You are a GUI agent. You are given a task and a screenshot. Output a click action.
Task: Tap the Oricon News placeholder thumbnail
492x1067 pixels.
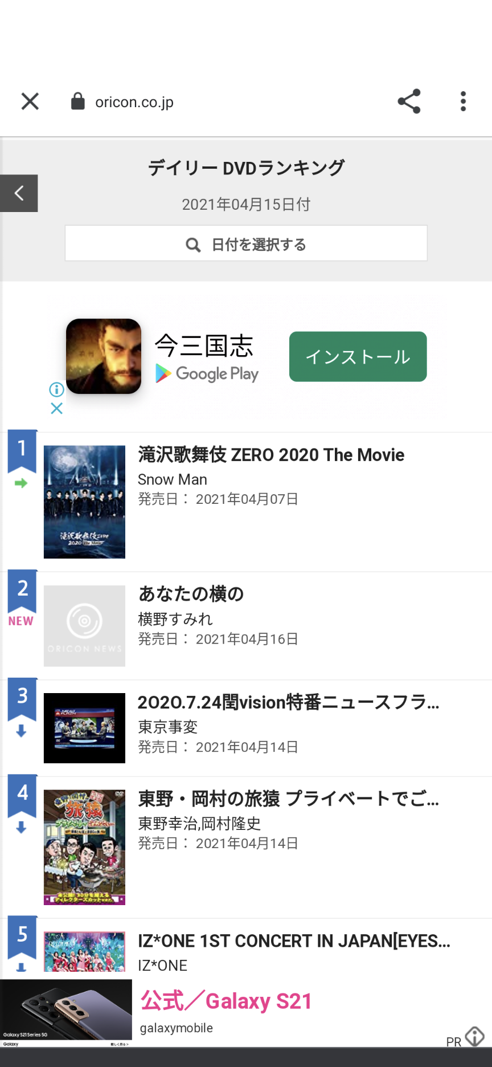[84, 626]
